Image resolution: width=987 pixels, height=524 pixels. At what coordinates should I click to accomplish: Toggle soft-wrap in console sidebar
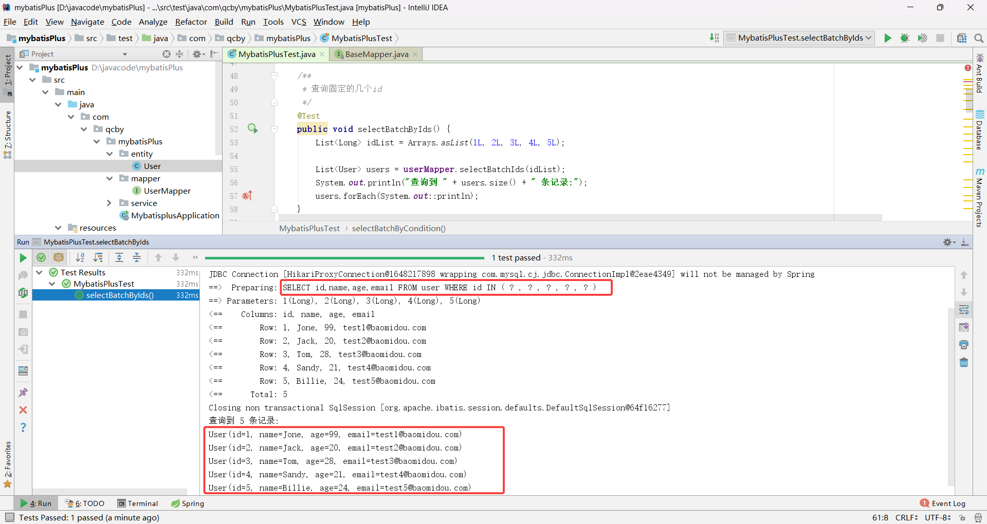click(964, 310)
